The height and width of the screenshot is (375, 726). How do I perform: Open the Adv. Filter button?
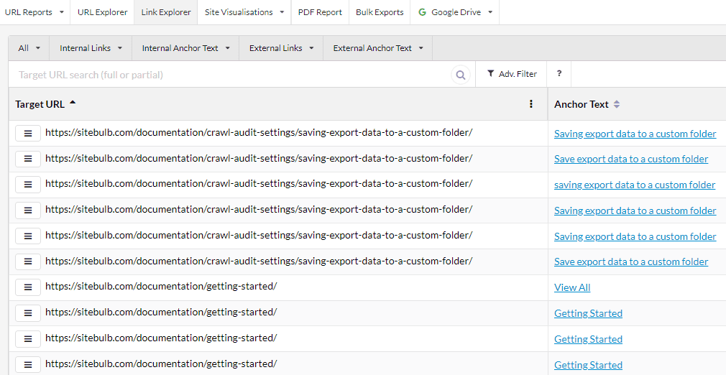[x=511, y=73]
